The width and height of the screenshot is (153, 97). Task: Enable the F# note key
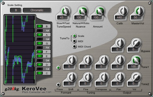click(x=43, y=48)
